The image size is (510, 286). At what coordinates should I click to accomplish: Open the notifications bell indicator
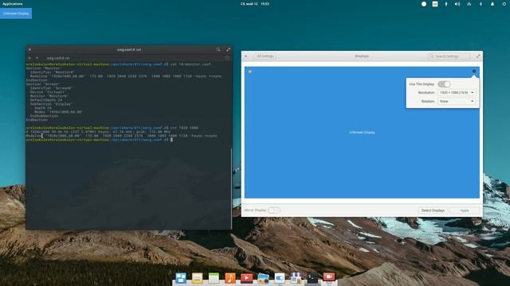(x=492, y=4)
